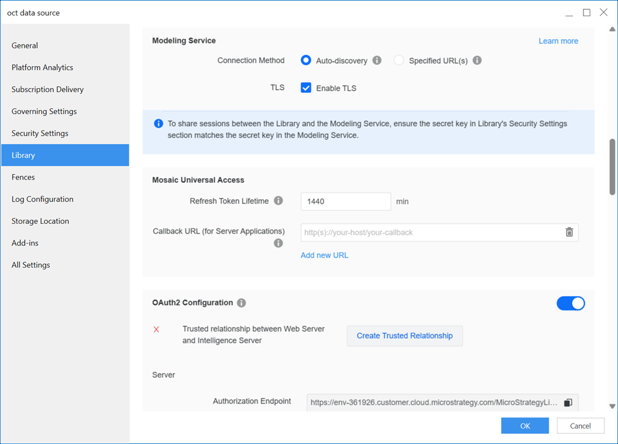Click info icon next to Auto-discovery
This screenshot has height=444, width=618.
coord(377,61)
